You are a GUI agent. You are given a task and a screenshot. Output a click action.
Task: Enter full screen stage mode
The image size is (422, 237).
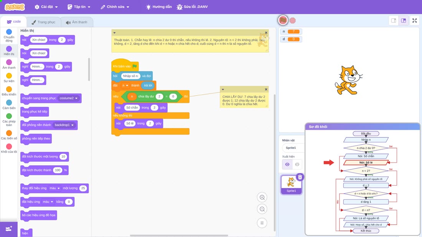[414, 20]
